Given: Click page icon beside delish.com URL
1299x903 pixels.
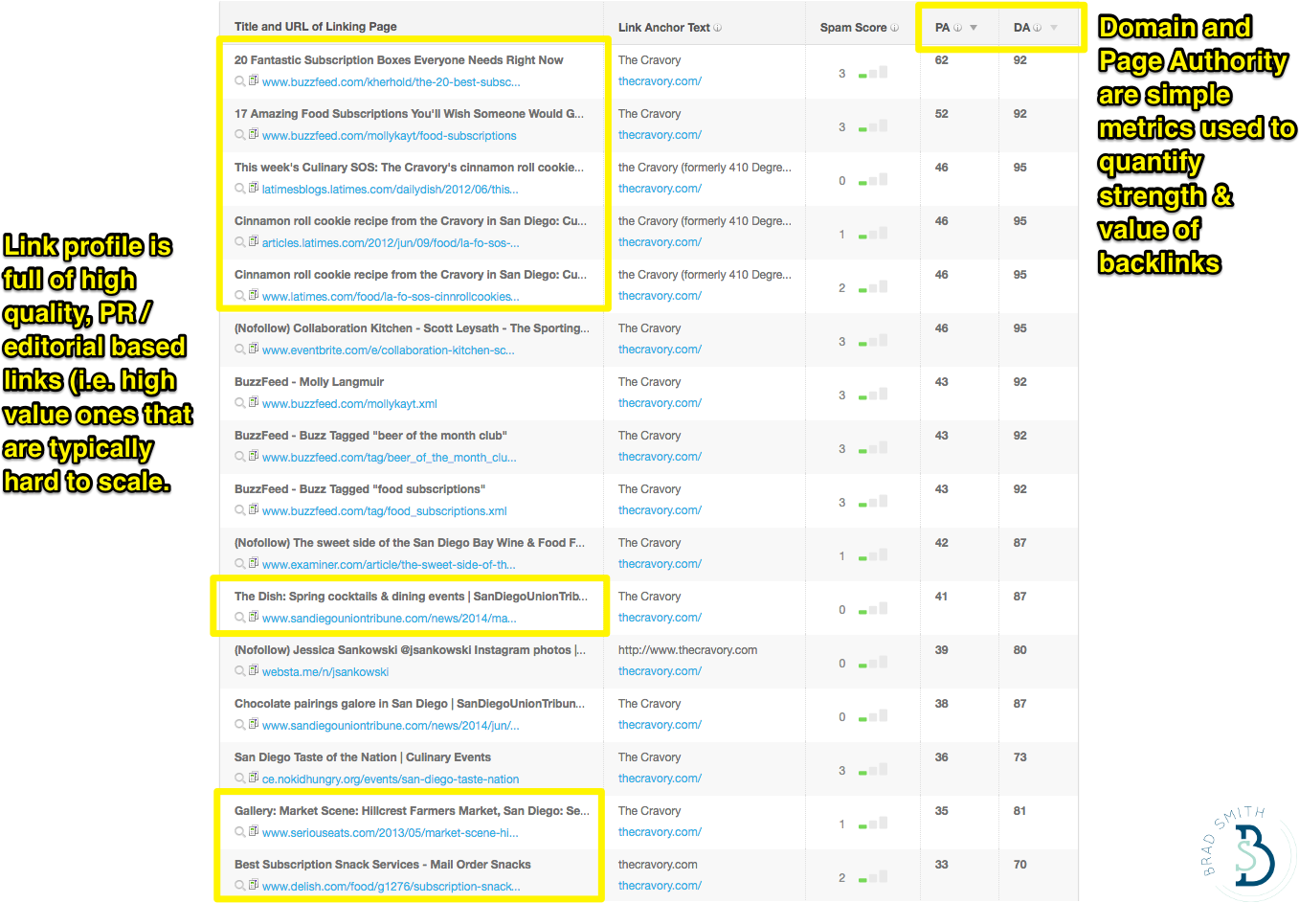Looking at the screenshot, I should coord(254,885).
